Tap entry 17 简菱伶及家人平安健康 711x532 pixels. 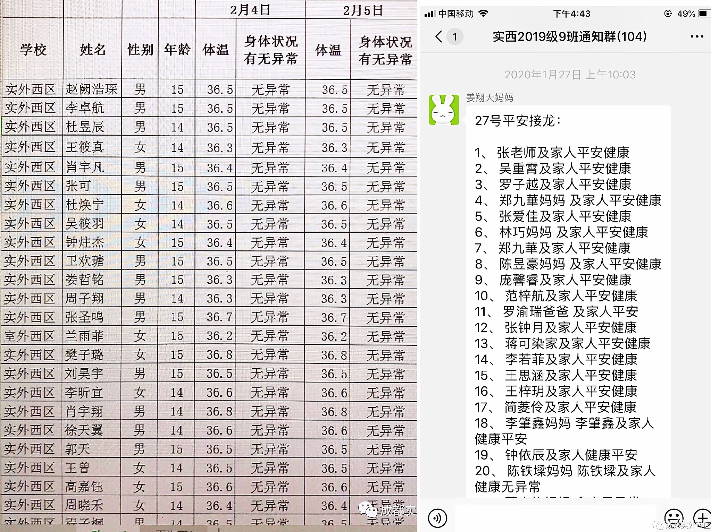pyautogui.click(x=556, y=407)
